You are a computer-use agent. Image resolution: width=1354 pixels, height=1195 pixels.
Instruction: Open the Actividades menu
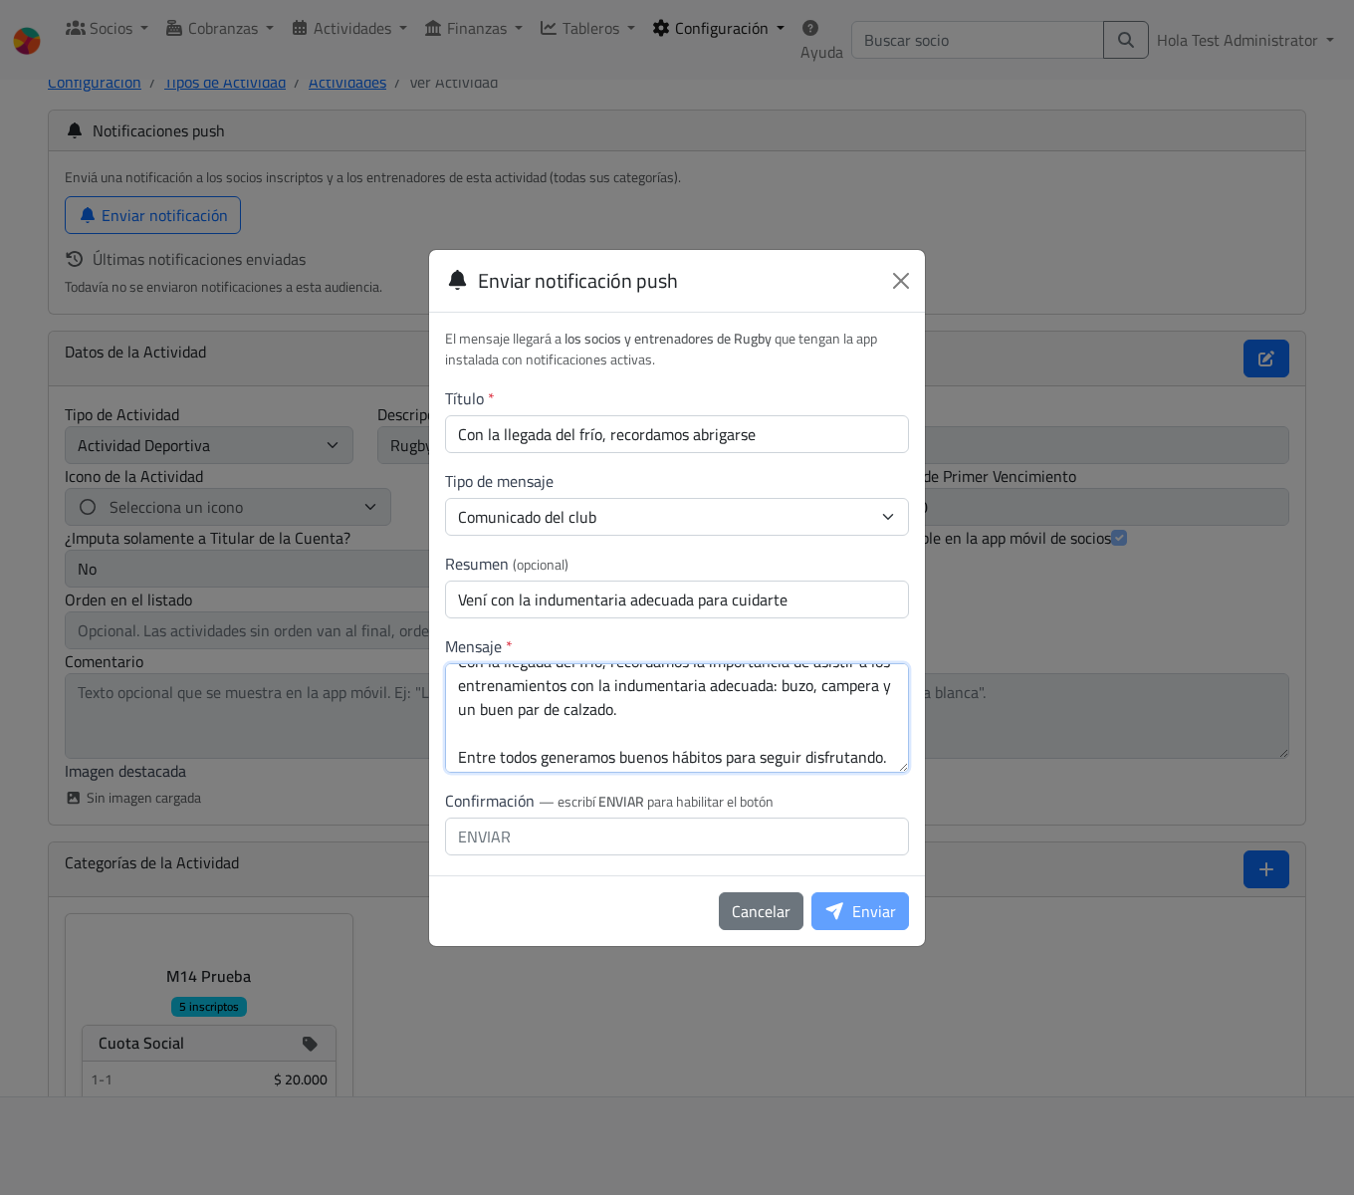[349, 28]
